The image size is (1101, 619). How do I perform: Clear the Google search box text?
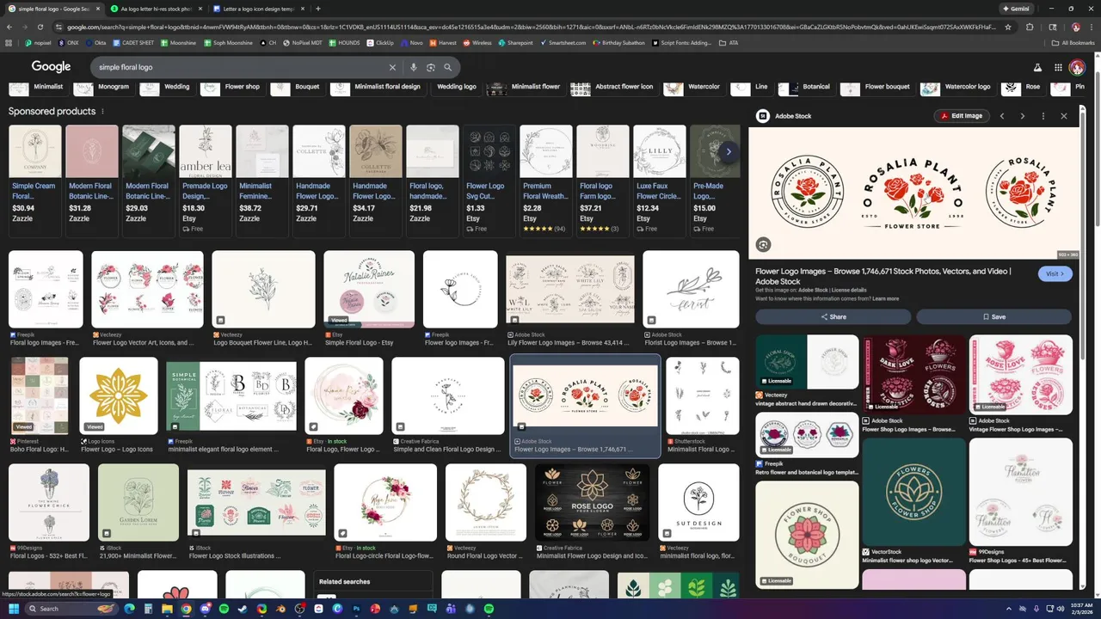click(393, 67)
